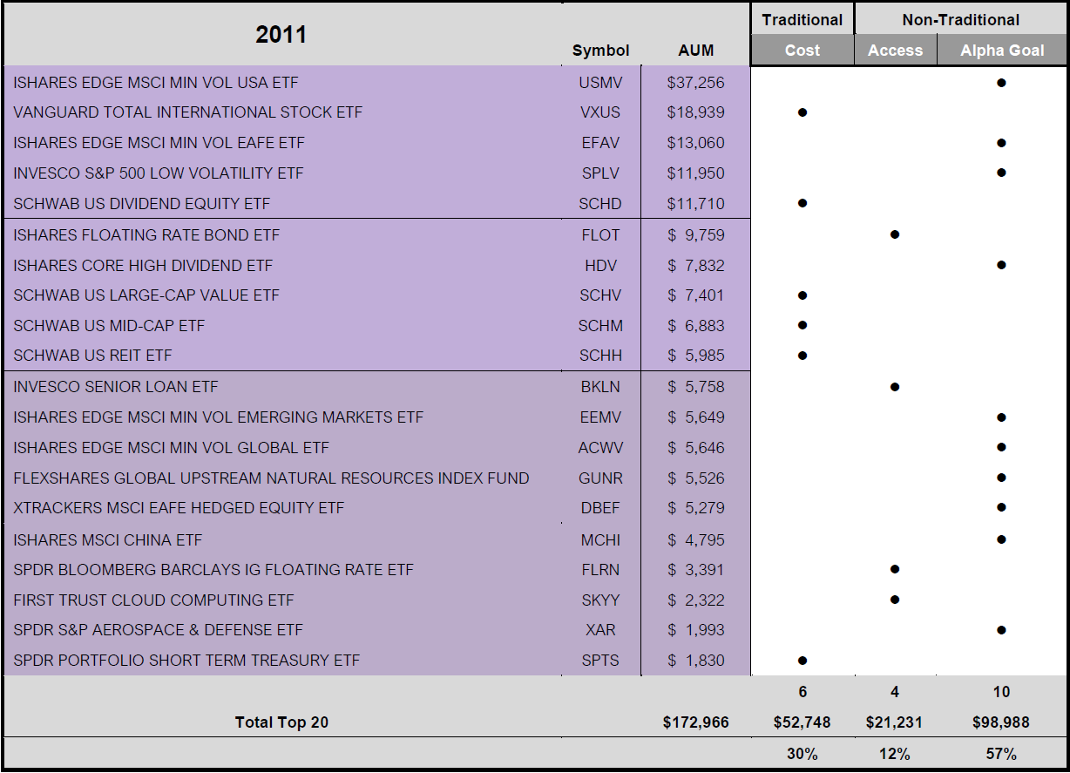Select ISHARES EDGE MSCI MIN VOL USA ETF
1070x773 pixels.
(x=156, y=83)
